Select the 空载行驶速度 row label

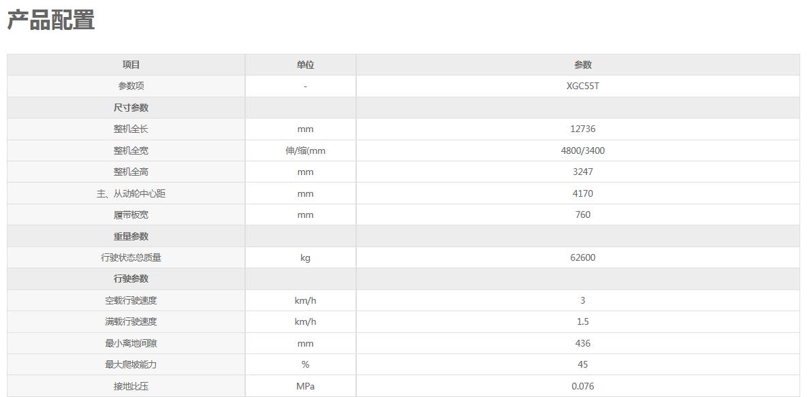coord(131,300)
